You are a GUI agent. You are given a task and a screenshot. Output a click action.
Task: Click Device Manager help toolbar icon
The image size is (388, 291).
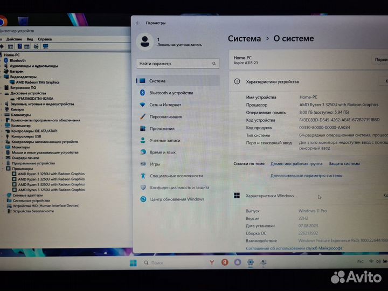click(19, 46)
